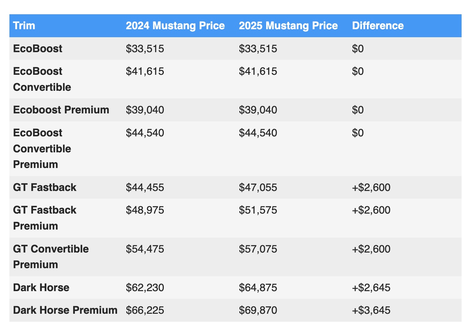
Task: Click the Dark Horse Premium row label
Action: point(65,310)
